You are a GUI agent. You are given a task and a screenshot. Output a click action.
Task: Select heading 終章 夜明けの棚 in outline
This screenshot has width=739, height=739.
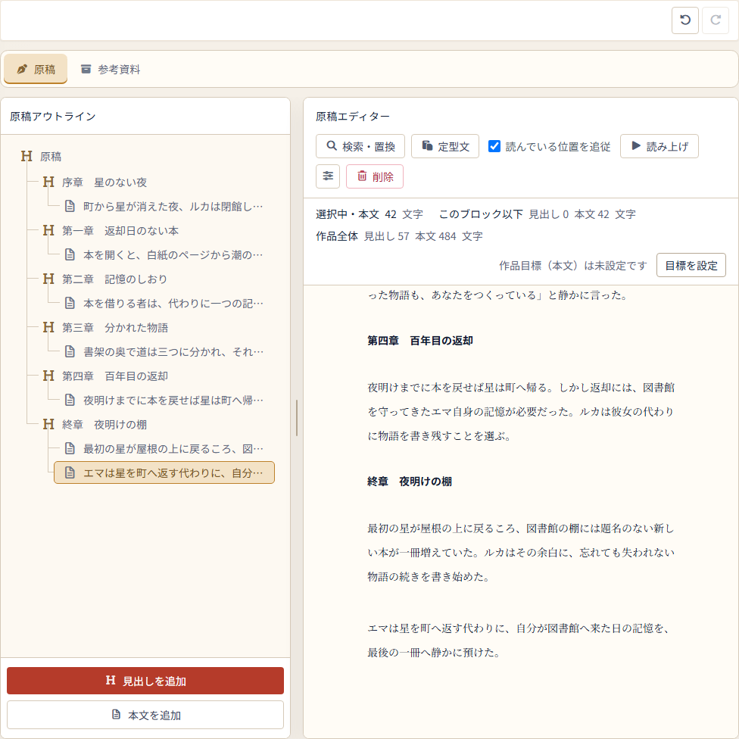104,425
